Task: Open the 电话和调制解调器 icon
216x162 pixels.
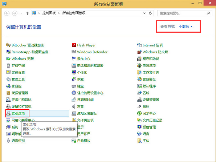Action: [x=74, y=66]
